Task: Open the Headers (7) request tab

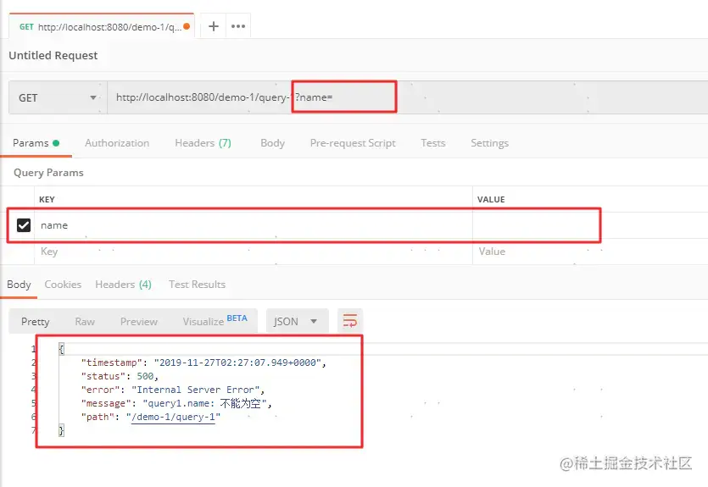Action: (x=203, y=143)
